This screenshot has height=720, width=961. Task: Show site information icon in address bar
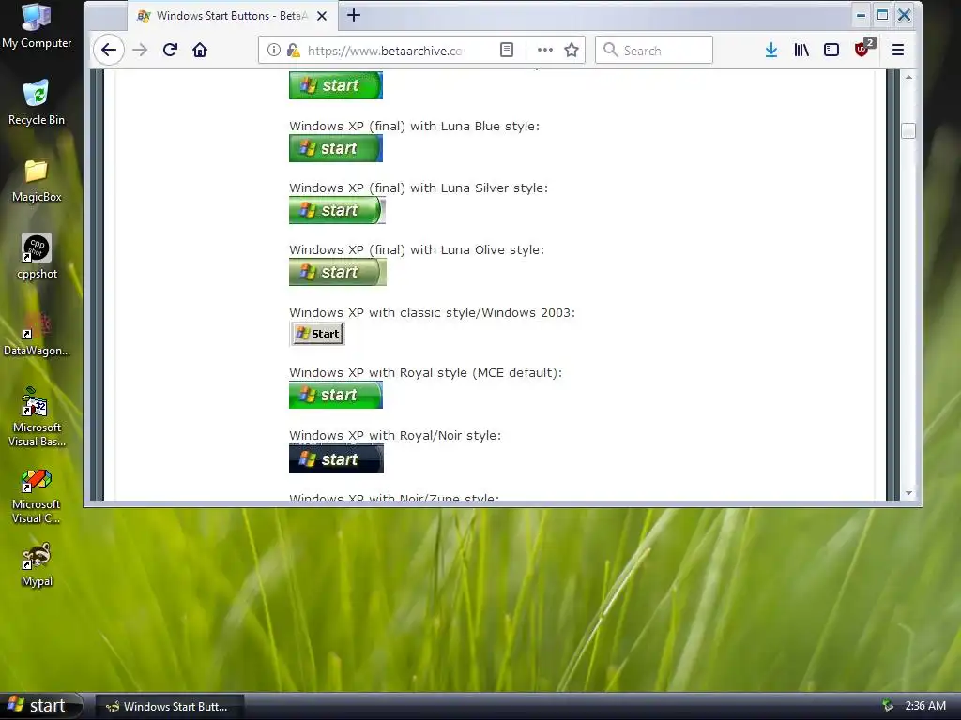(274, 50)
